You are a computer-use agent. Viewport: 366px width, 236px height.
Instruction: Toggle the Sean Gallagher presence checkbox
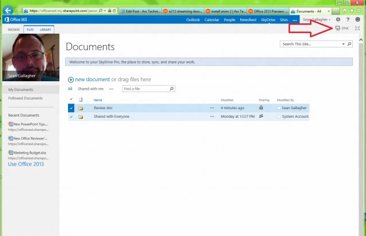279,108
